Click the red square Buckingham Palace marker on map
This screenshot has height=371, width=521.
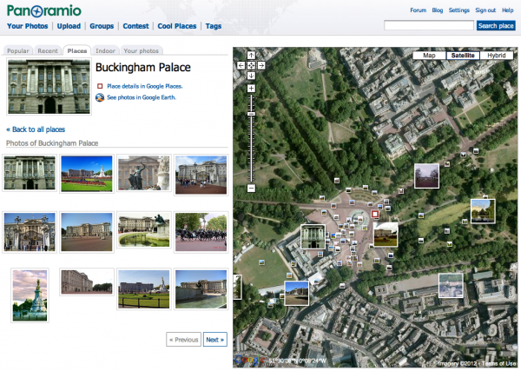pos(375,213)
